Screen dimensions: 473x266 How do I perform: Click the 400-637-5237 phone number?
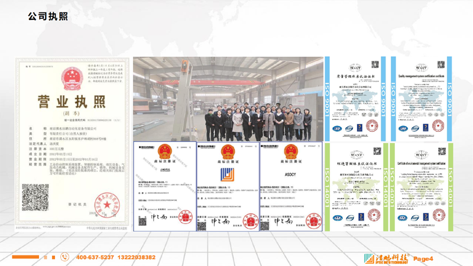pos(95,257)
